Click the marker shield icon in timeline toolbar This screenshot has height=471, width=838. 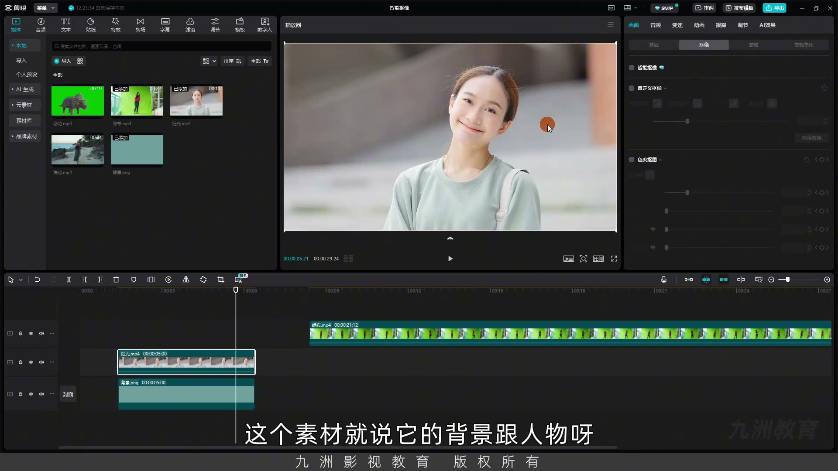tap(134, 280)
